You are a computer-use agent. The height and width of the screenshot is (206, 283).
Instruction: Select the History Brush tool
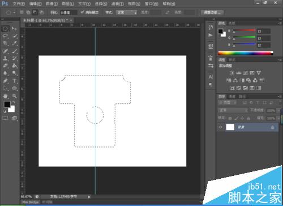(14, 58)
